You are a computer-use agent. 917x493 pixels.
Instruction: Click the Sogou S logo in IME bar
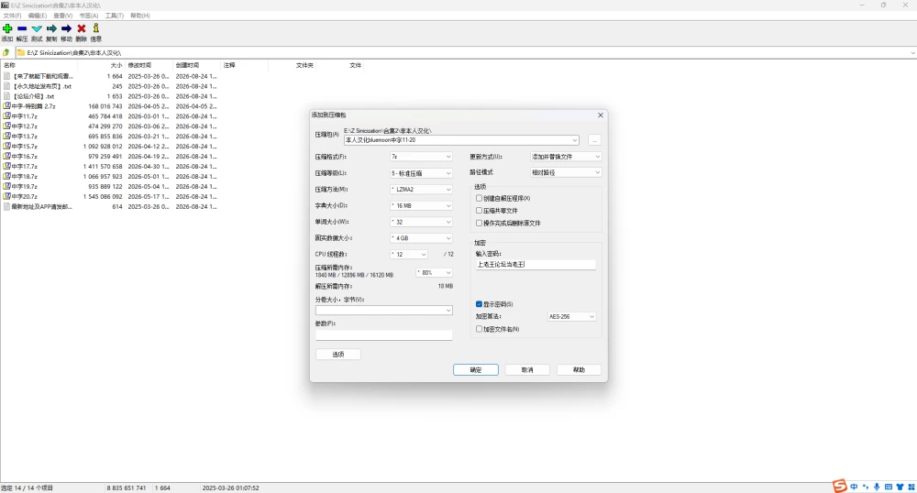coord(840,486)
